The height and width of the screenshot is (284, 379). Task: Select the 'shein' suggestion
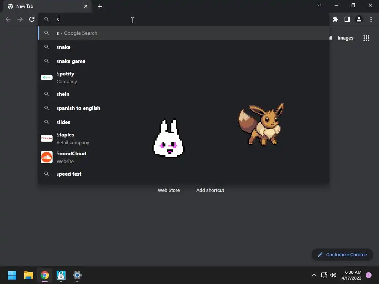184,94
